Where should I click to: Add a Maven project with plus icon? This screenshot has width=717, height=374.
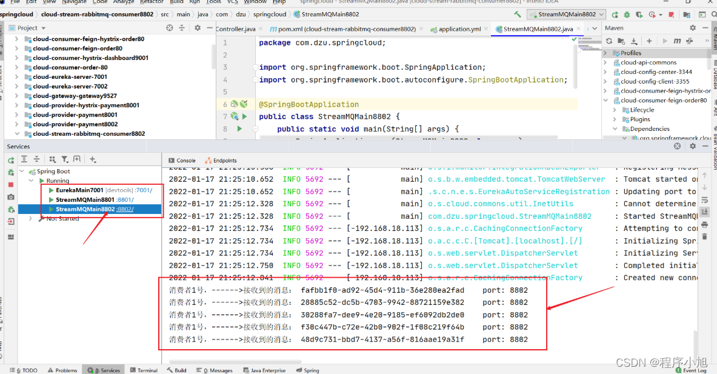649,41
